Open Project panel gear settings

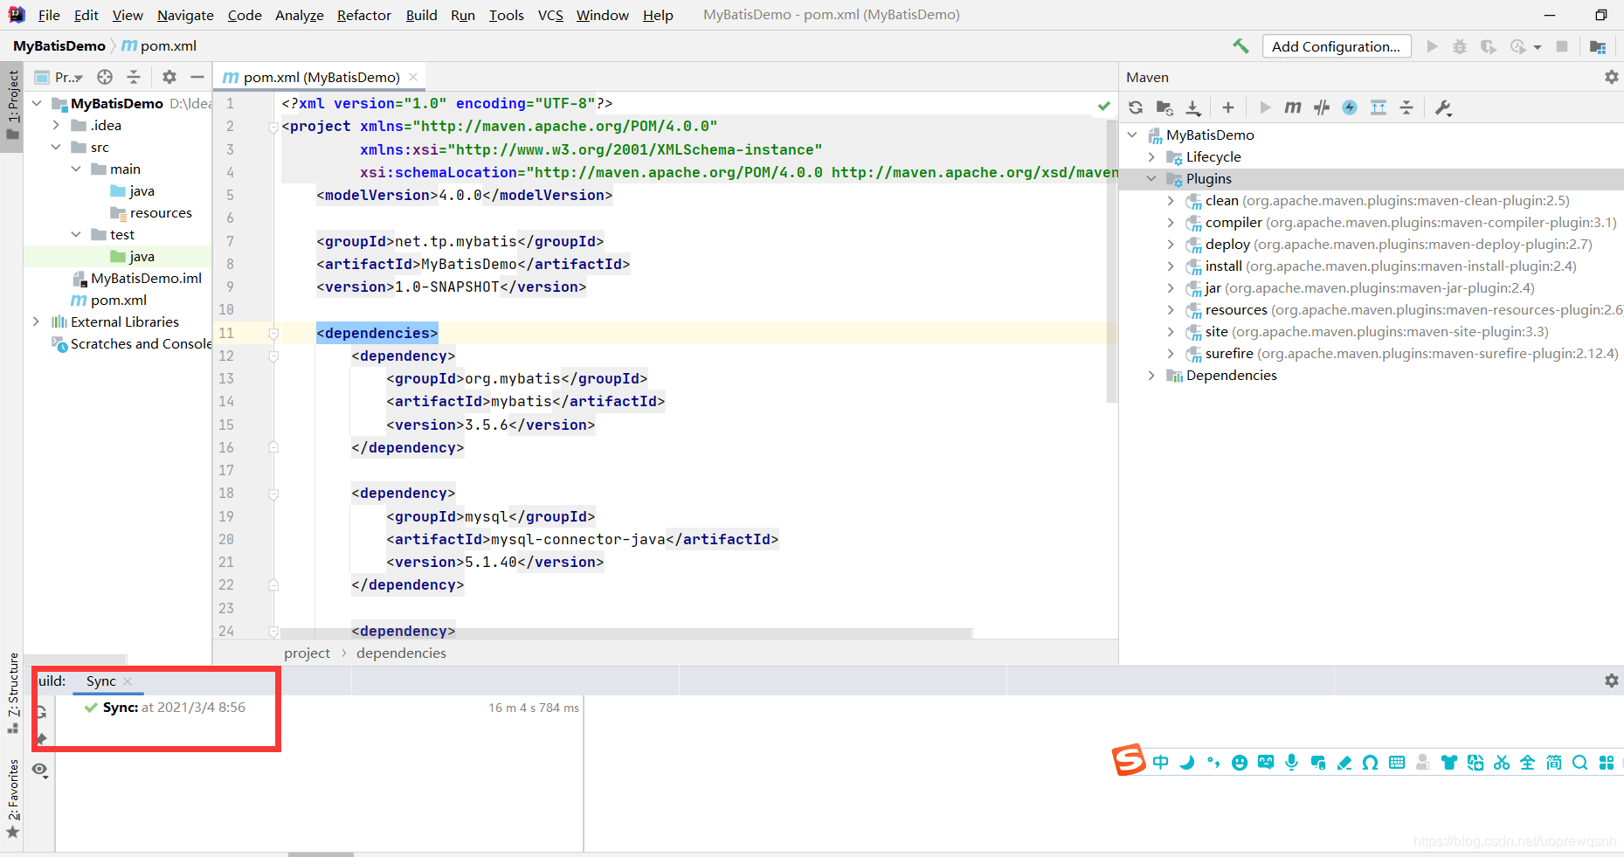pos(169,77)
